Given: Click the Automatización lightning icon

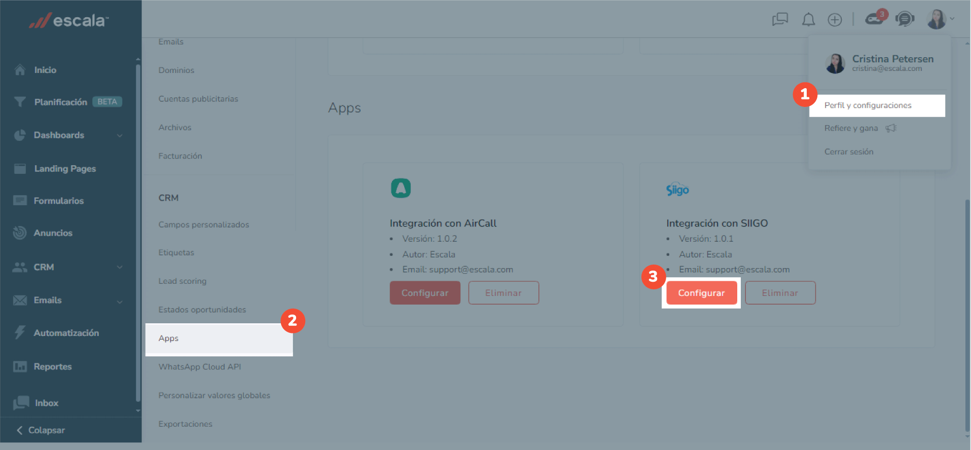Looking at the screenshot, I should (x=20, y=332).
